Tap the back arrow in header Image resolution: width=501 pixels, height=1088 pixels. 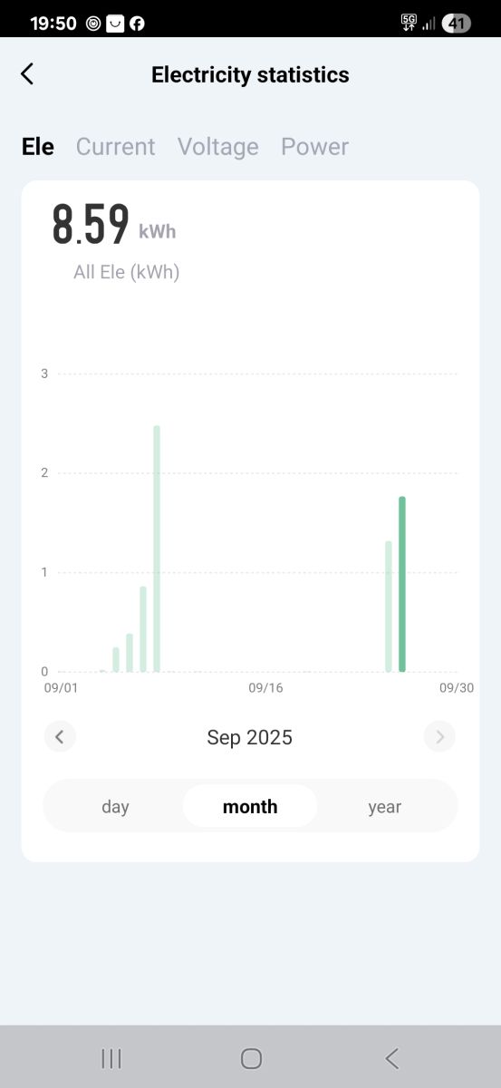tap(27, 74)
